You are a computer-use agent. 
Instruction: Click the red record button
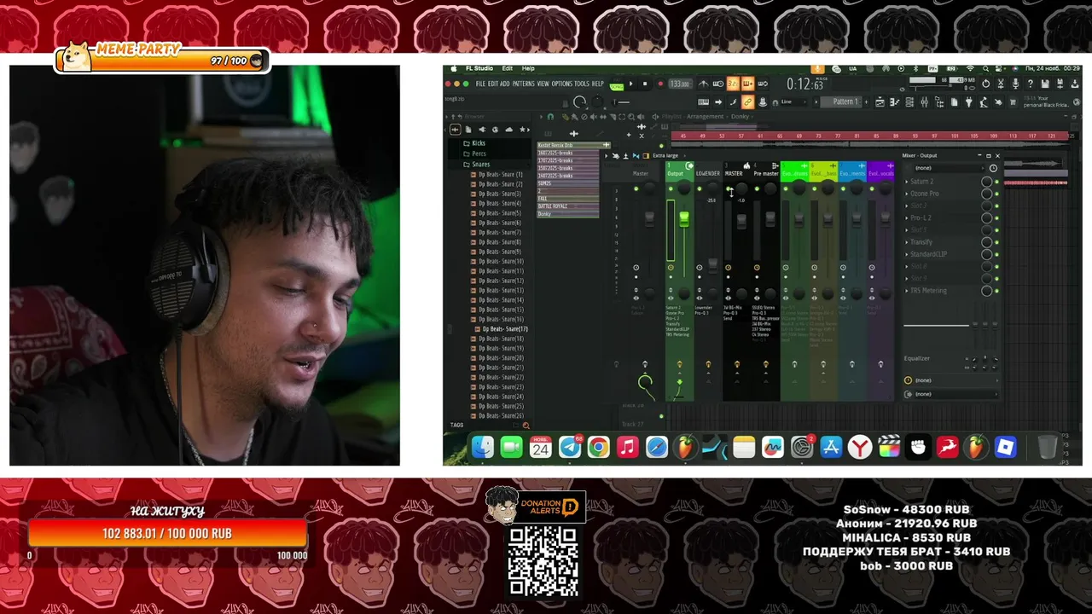pos(659,84)
